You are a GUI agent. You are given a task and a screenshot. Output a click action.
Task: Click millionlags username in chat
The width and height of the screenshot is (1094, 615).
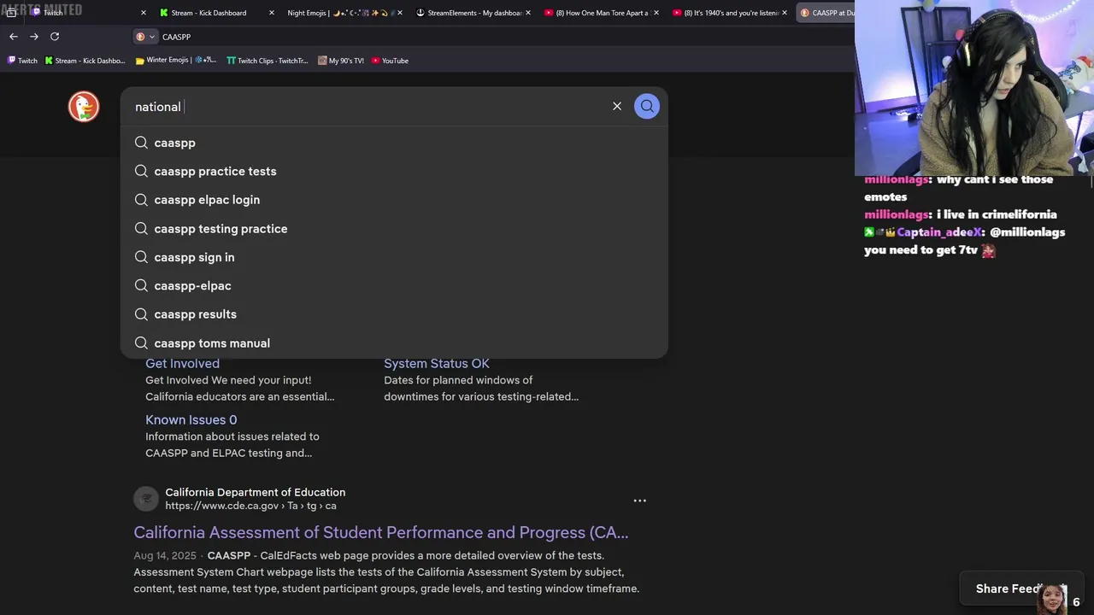897,214
